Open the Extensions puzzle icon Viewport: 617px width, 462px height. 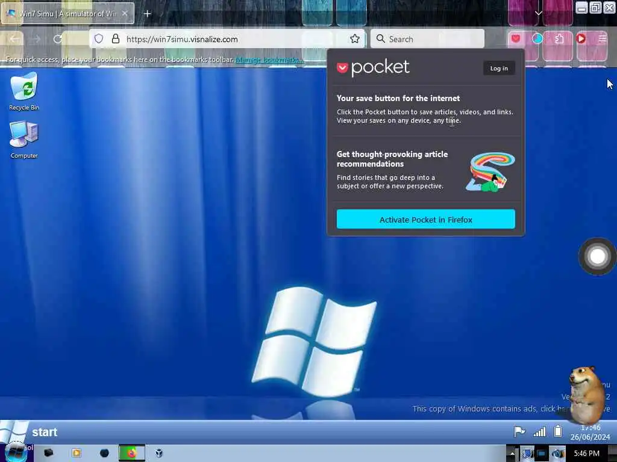(x=559, y=38)
